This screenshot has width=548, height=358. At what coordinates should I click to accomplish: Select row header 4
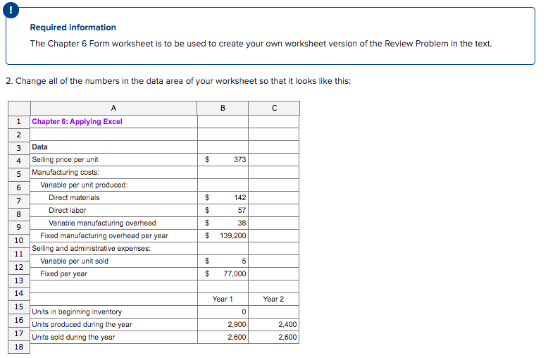[x=19, y=161]
